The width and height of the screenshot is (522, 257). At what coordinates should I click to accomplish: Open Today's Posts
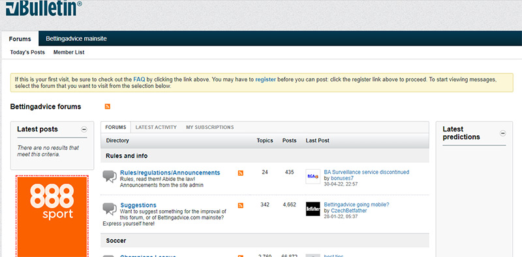[x=27, y=52]
